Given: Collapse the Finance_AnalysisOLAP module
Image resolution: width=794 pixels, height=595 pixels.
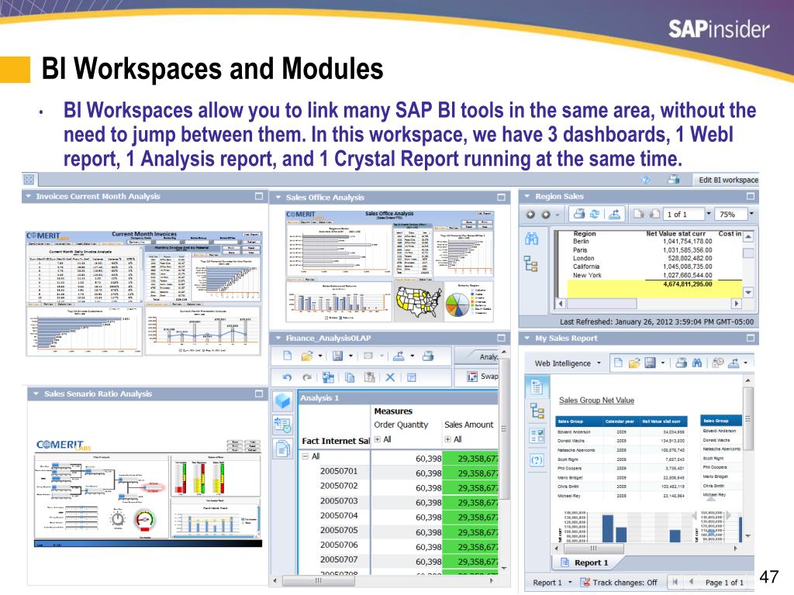Looking at the screenshot, I should click(278, 338).
